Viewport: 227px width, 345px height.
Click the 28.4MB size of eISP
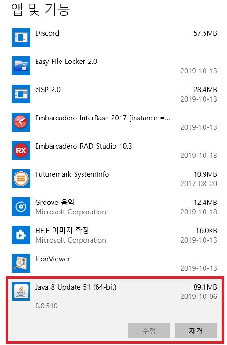205,90
